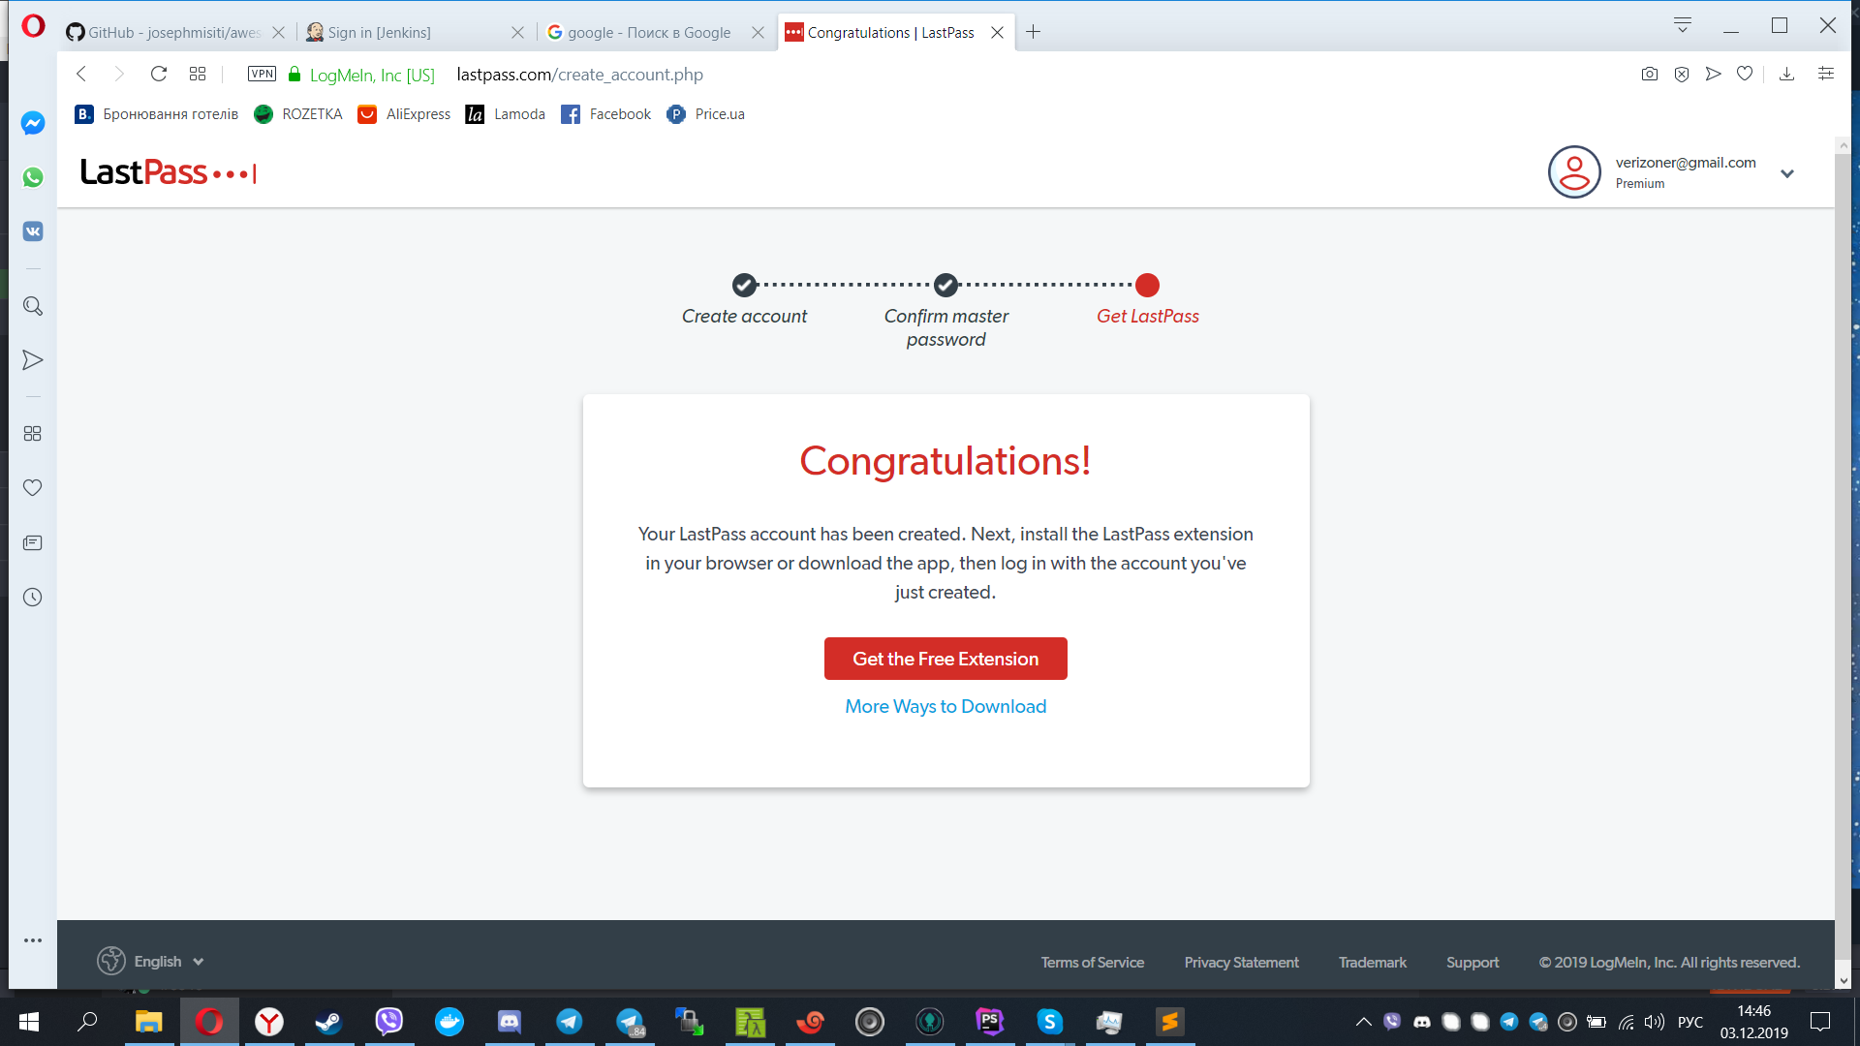The width and height of the screenshot is (1860, 1046).
Task: Open personal news in the sidebar
Action: (33, 542)
